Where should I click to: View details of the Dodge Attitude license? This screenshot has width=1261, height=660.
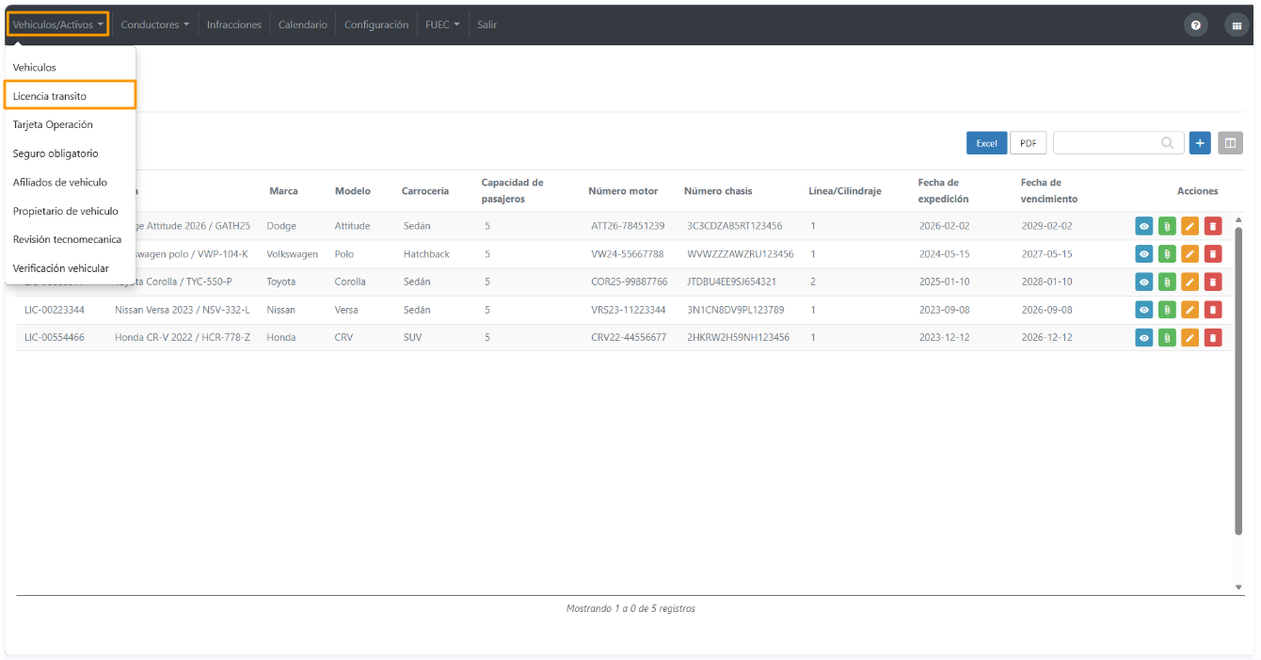coord(1143,226)
